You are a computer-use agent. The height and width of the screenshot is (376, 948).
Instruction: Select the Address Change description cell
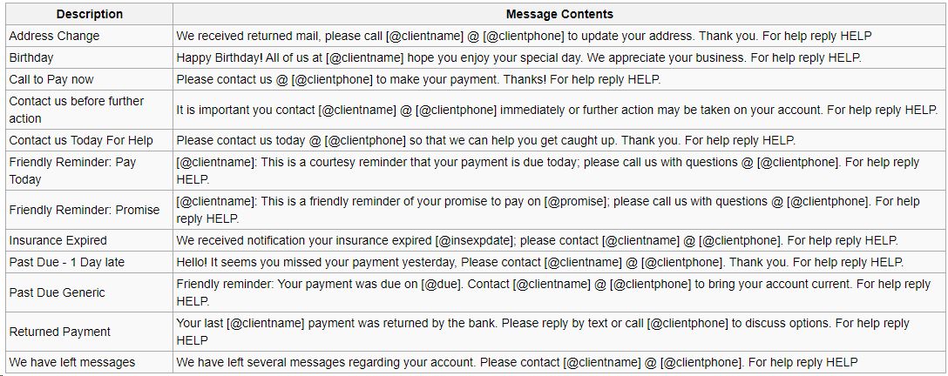pyautogui.click(x=90, y=36)
